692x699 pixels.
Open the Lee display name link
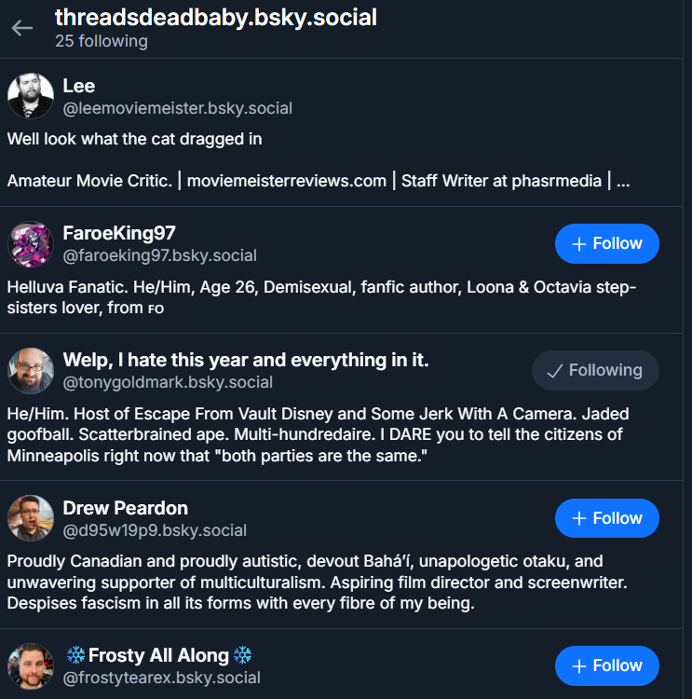pyautogui.click(x=79, y=86)
